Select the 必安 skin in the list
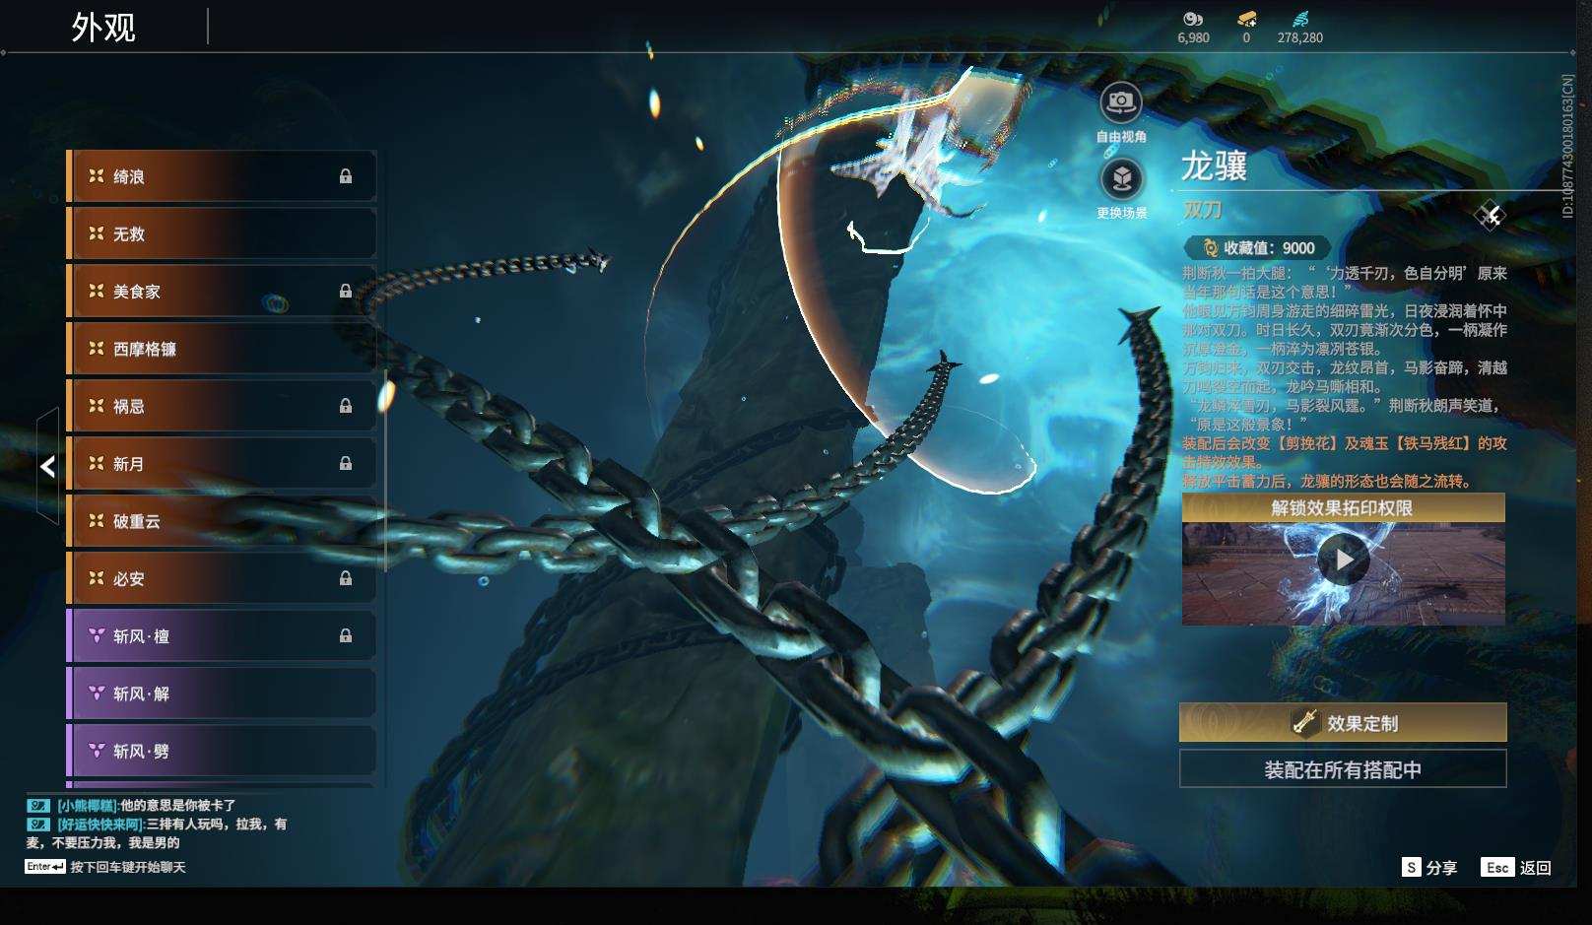Image resolution: width=1592 pixels, height=925 pixels. click(x=222, y=578)
